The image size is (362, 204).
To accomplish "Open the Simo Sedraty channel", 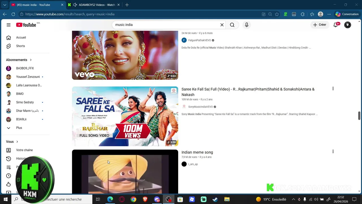I will pos(25,102).
